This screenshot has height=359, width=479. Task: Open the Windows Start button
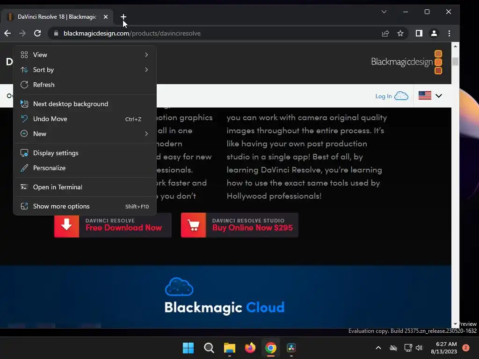188,348
